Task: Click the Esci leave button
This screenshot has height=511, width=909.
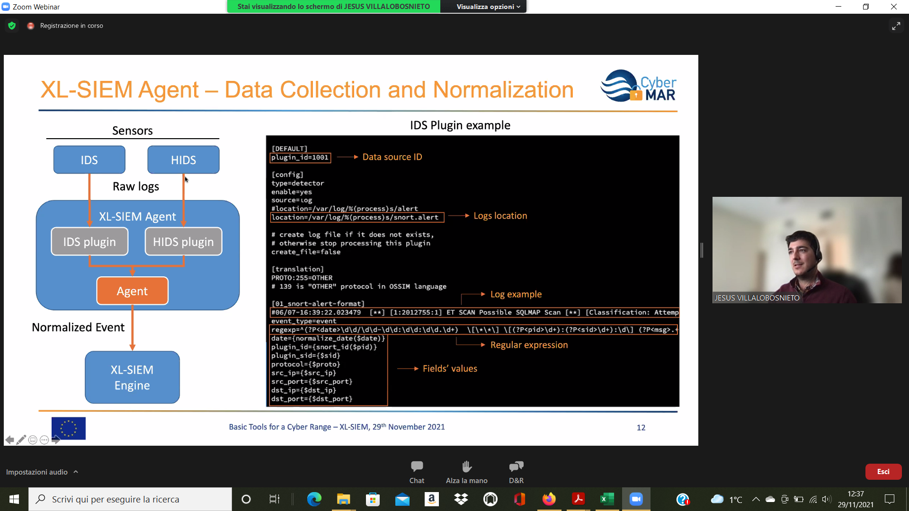Action: (883, 471)
